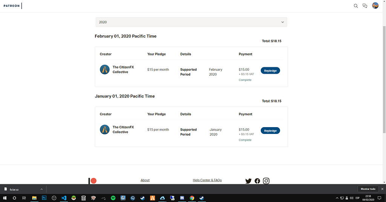
Task: Show hidden system tray icons
Action: [x=337, y=198]
